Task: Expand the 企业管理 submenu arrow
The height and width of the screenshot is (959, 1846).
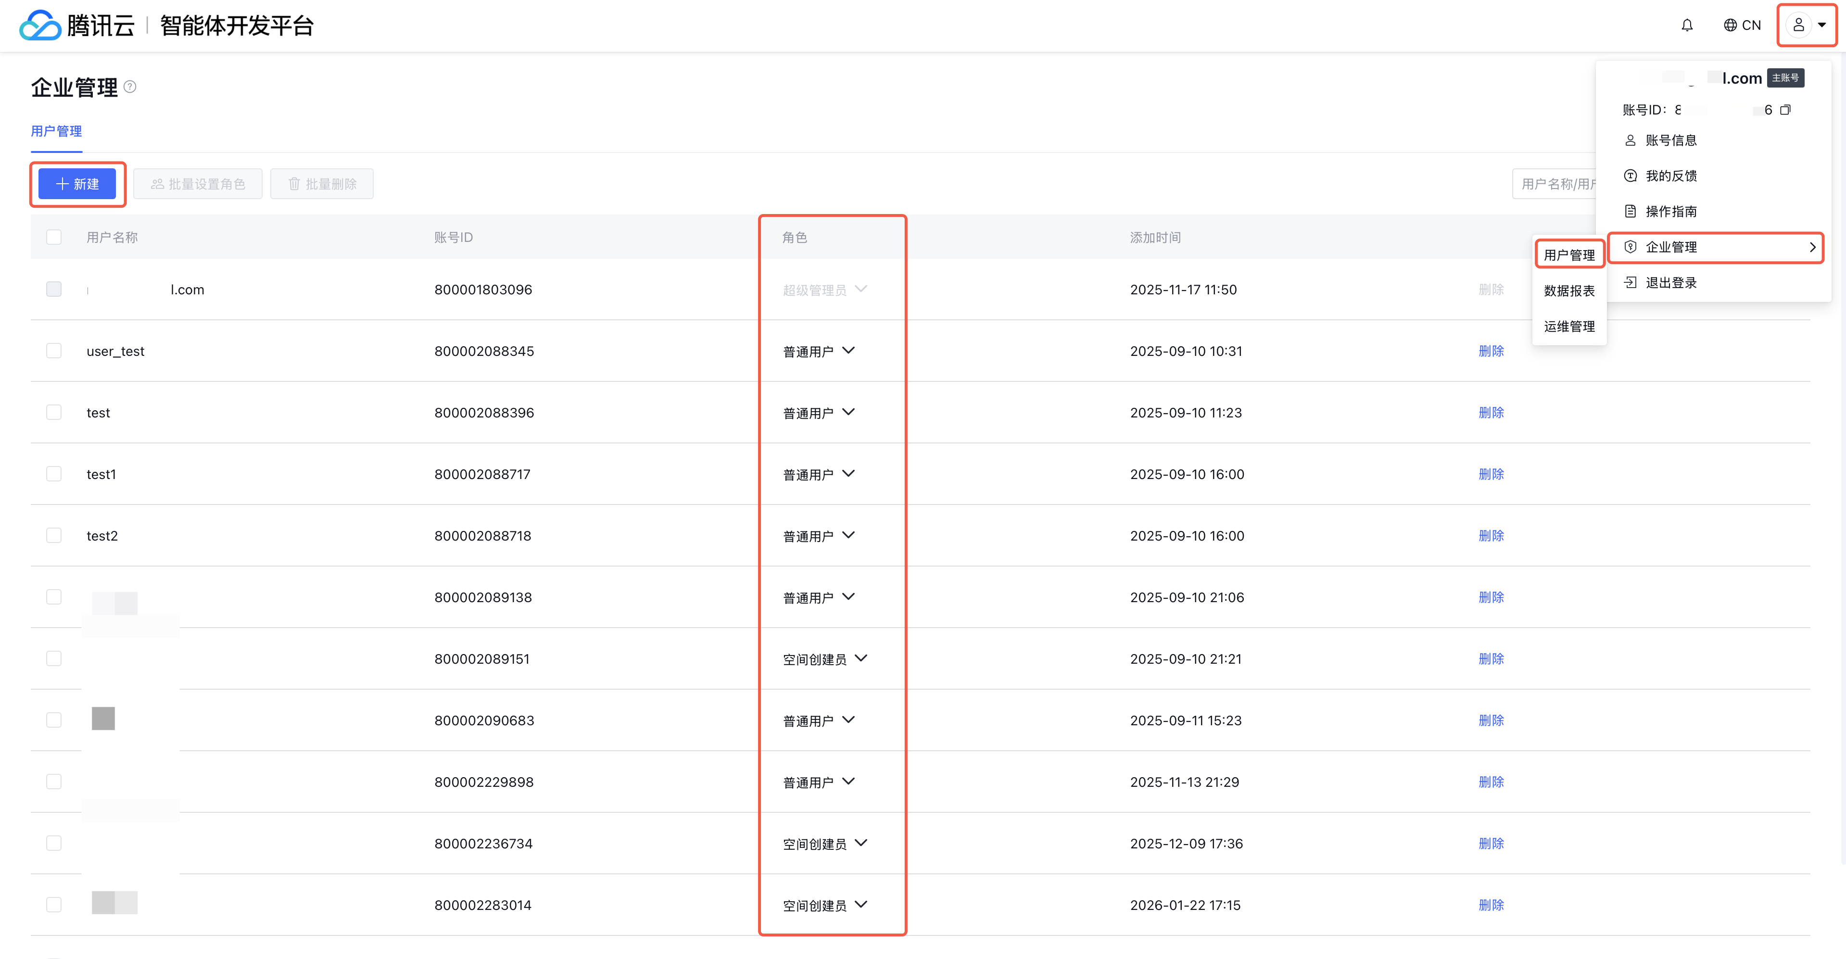Action: point(1811,247)
